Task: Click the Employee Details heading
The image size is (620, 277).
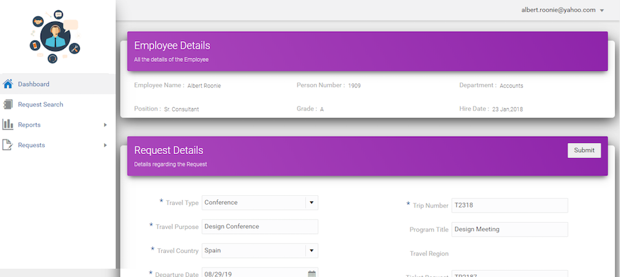Action: coord(172,46)
